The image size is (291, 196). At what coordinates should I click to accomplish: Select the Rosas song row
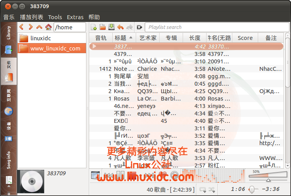(186, 99)
